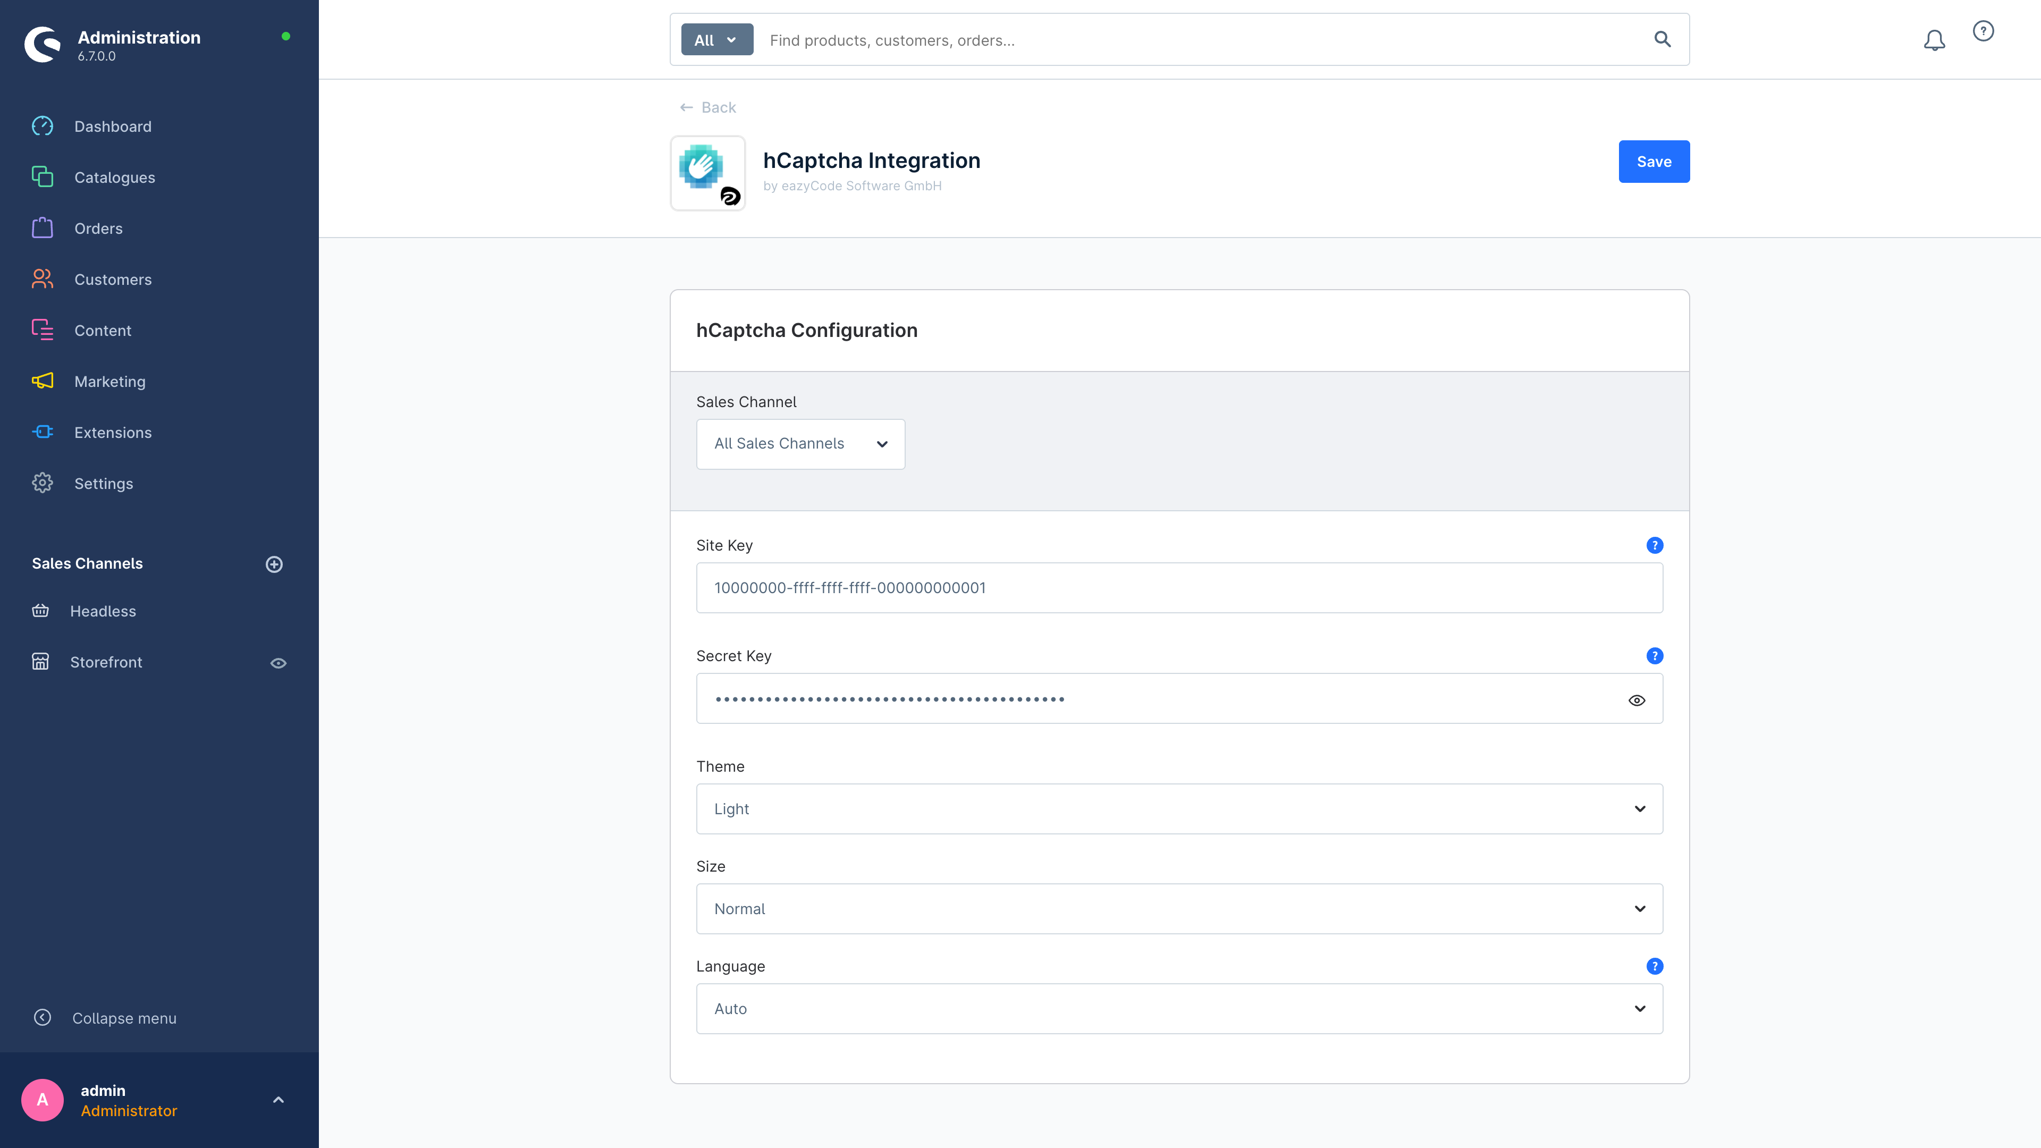Click the Extensions plug icon in sidebar
This screenshot has width=2041, height=1148.
click(x=42, y=432)
